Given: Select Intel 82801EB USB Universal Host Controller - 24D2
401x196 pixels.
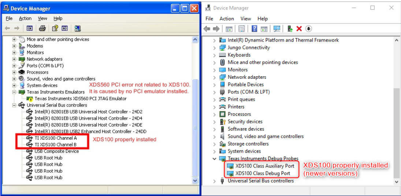Looking at the screenshot, I should tap(88, 112).
